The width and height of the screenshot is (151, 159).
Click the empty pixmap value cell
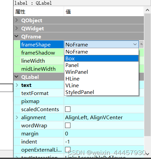pos(104,101)
